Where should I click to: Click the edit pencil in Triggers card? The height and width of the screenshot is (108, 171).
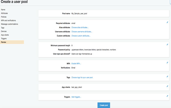167,96
